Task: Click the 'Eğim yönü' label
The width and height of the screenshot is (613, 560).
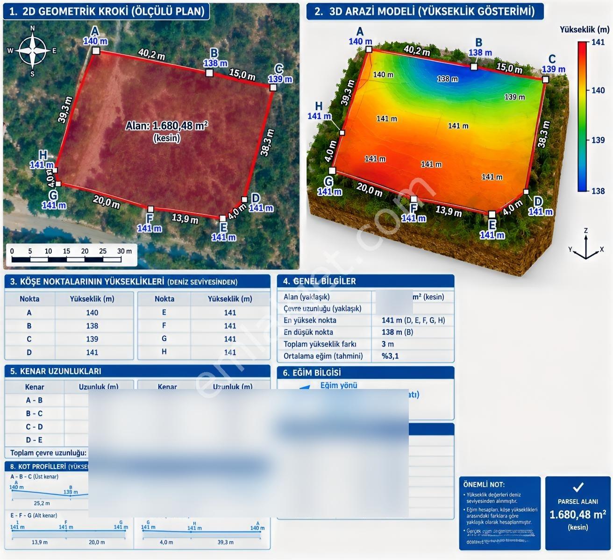Action: 339,385
